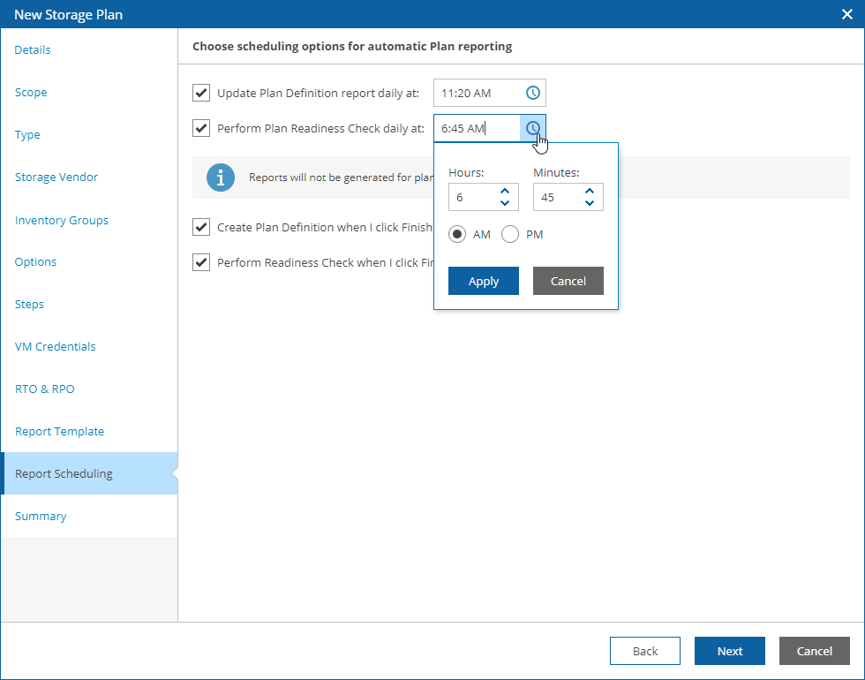Switch to the Summary step

[41, 516]
